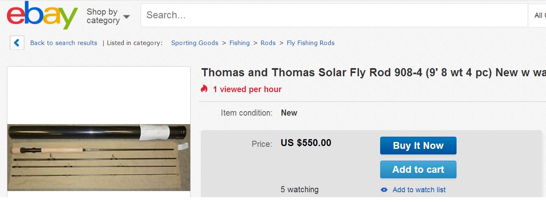Screen dimensions: 546x202
Task: Click the 1 viewed per hour text
Action: 247,89
